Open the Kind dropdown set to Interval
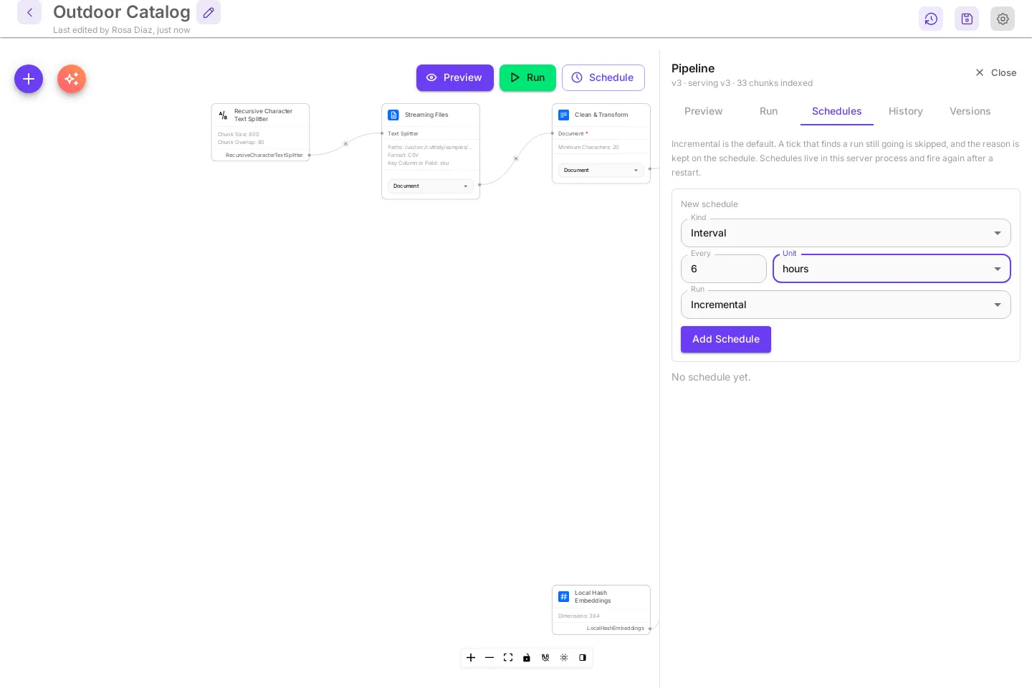1032x688 pixels. (846, 233)
